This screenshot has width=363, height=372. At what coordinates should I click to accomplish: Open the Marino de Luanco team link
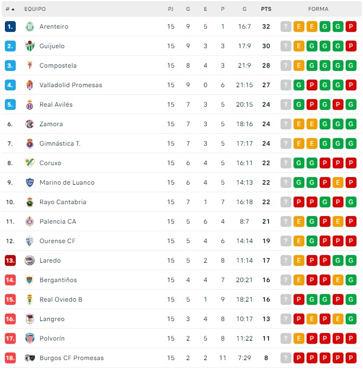point(67,182)
